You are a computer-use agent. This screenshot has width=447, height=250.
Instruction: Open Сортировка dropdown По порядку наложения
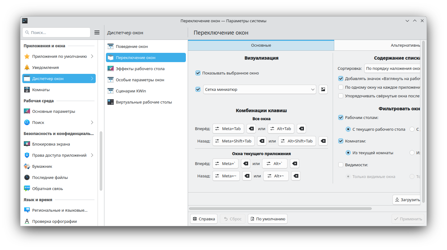click(x=392, y=68)
